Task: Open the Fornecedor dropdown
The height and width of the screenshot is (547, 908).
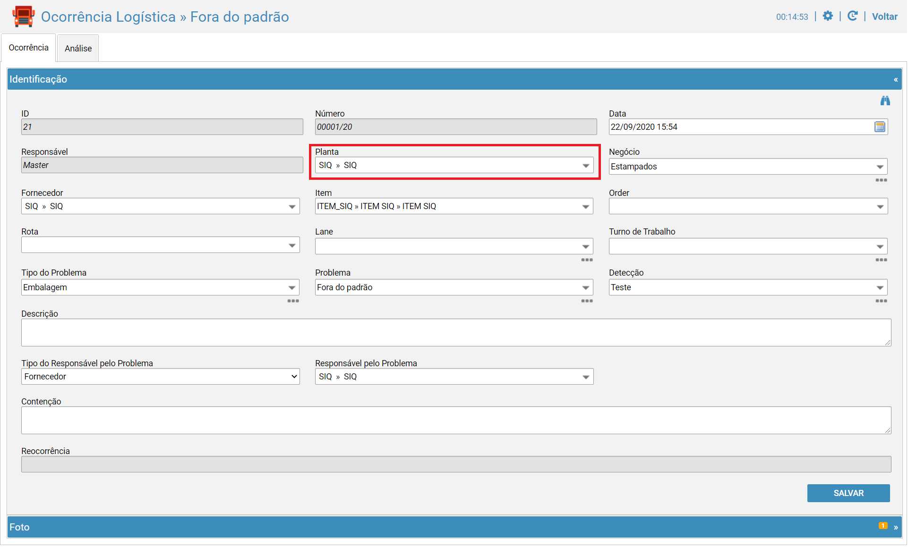Action: 161,207
